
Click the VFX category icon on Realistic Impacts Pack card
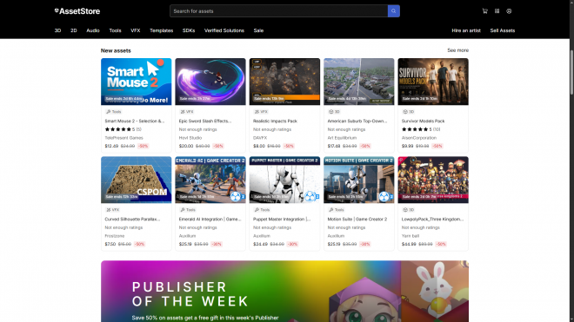click(257, 112)
